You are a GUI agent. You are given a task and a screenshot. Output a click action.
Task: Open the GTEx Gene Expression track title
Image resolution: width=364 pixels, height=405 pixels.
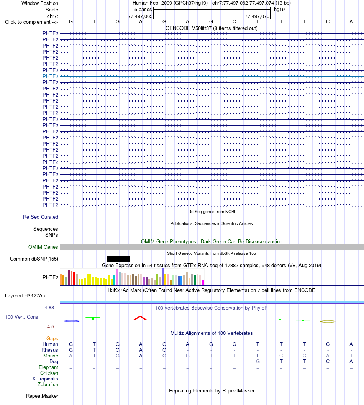(212, 265)
